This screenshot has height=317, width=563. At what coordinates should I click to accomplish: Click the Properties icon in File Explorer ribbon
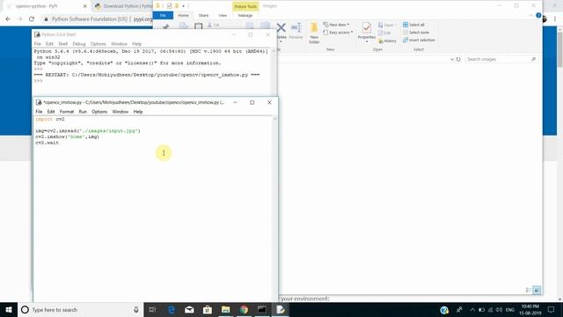pyautogui.click(x=367, y=33)
